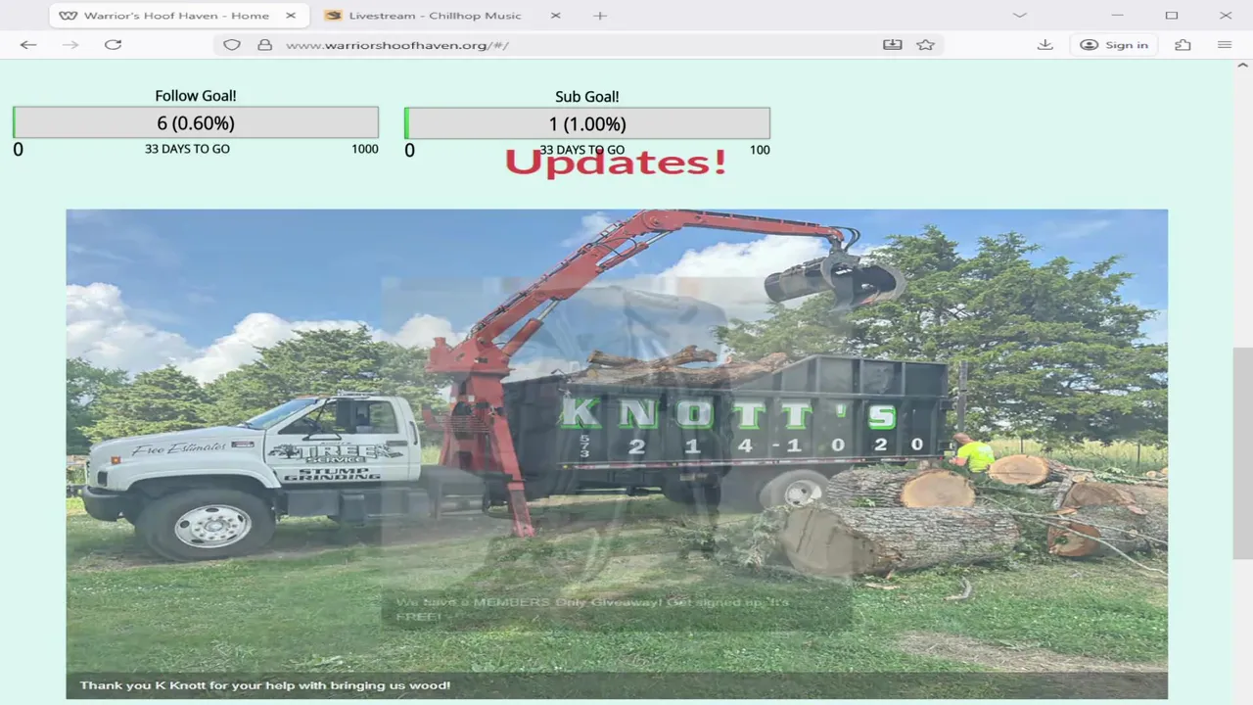This screenshot has width=1253, height=705.
Task: Switch to Warrior's Hoof Haven - Home tab
Action: (x=178, y=16)
